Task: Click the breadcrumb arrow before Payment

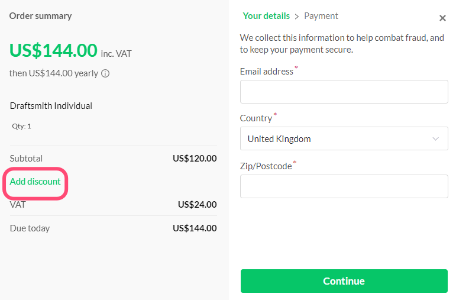Action: point(297,17)
